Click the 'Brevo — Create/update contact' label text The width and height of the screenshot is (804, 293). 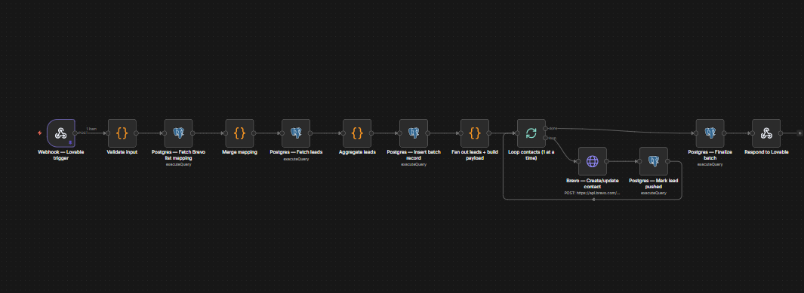click(x=592, y=184)
